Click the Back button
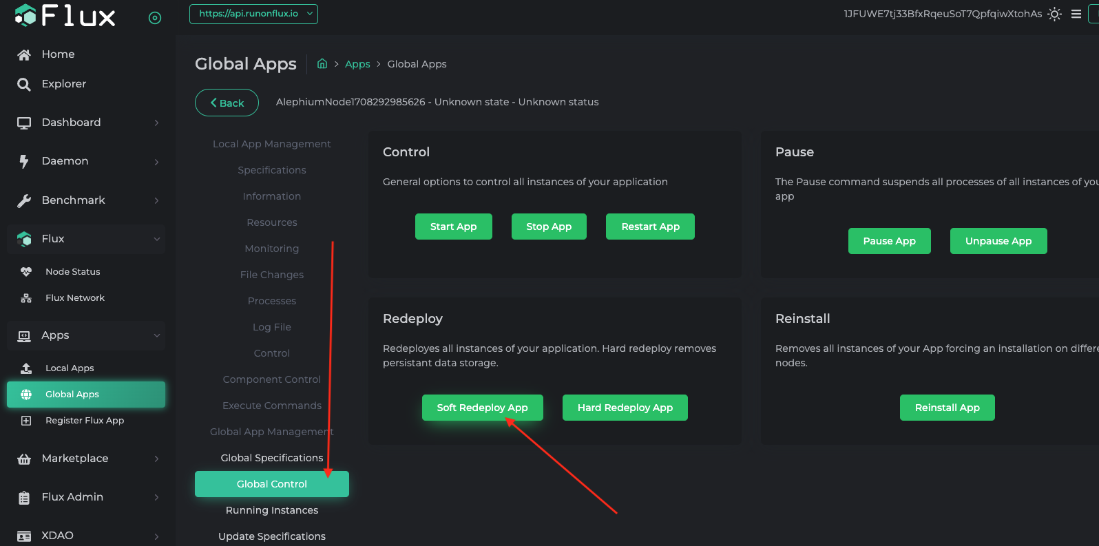This screenshot has width=1099, height=546. pos(227,103)
